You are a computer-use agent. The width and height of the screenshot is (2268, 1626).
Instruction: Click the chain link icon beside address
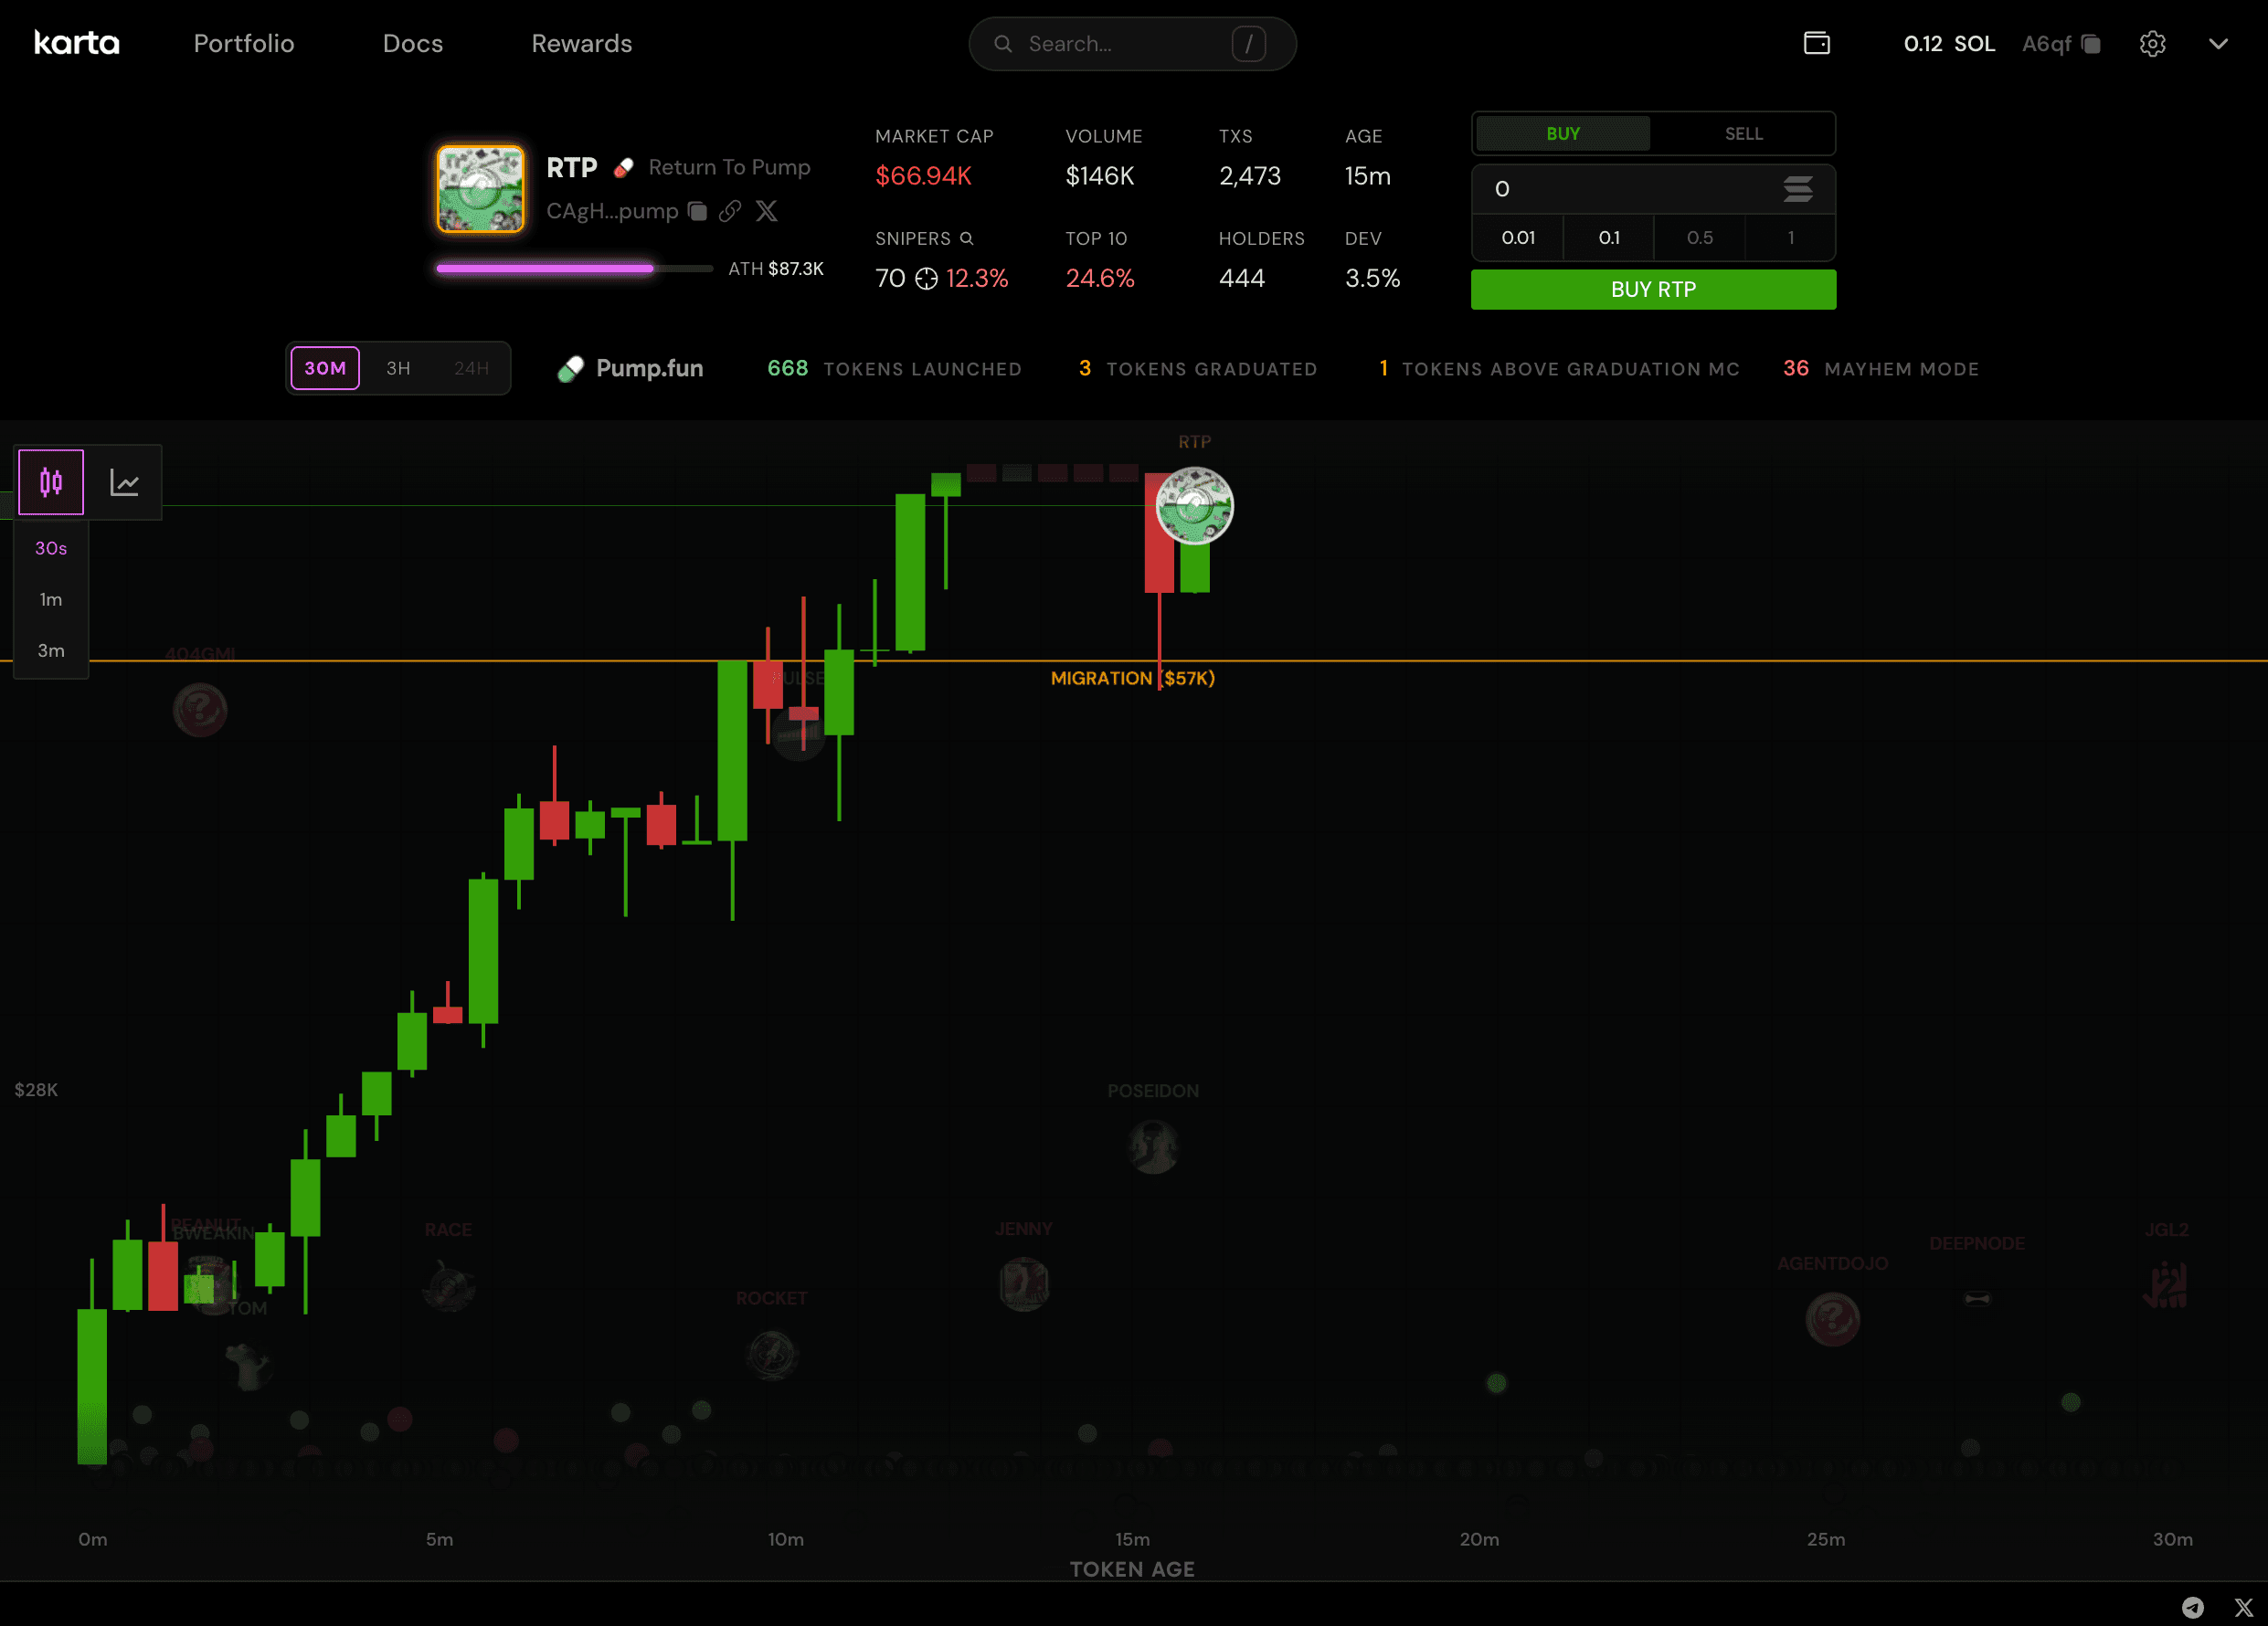tap(731, 211)
